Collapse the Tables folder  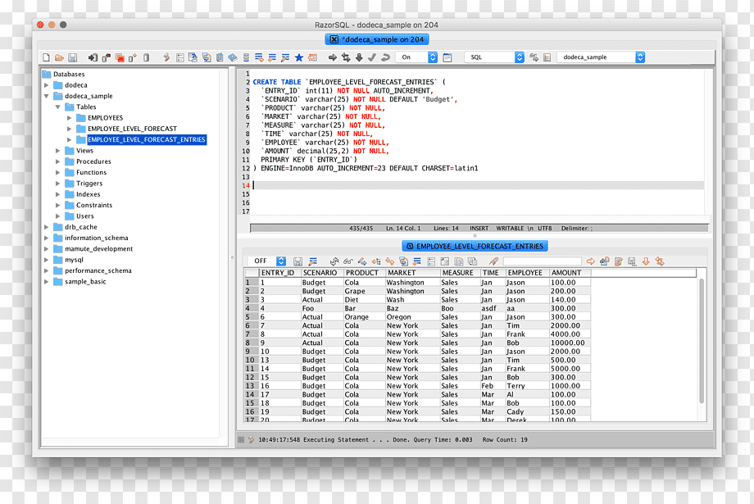click(x=57, y=107)
